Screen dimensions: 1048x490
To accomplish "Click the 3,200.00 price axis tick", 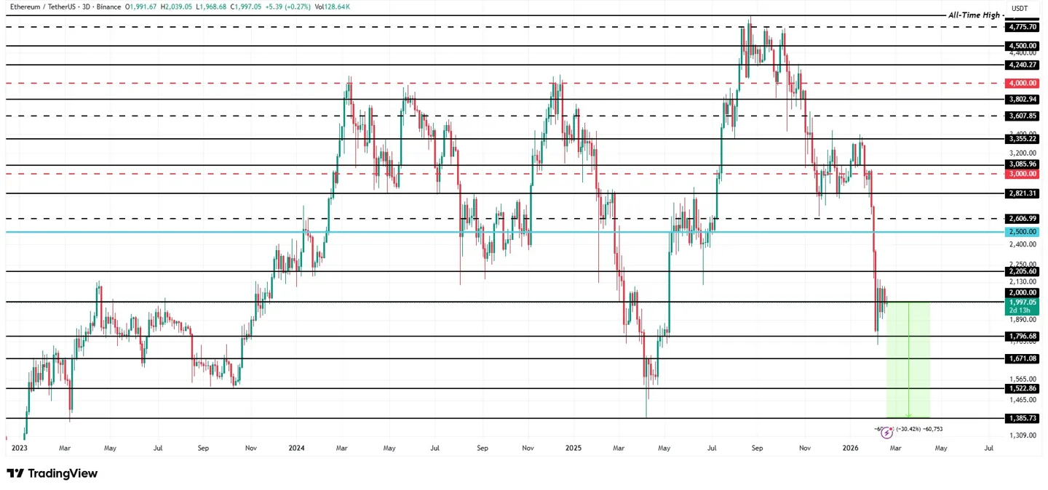I will pyautogui.click(x=1023, y=153).
